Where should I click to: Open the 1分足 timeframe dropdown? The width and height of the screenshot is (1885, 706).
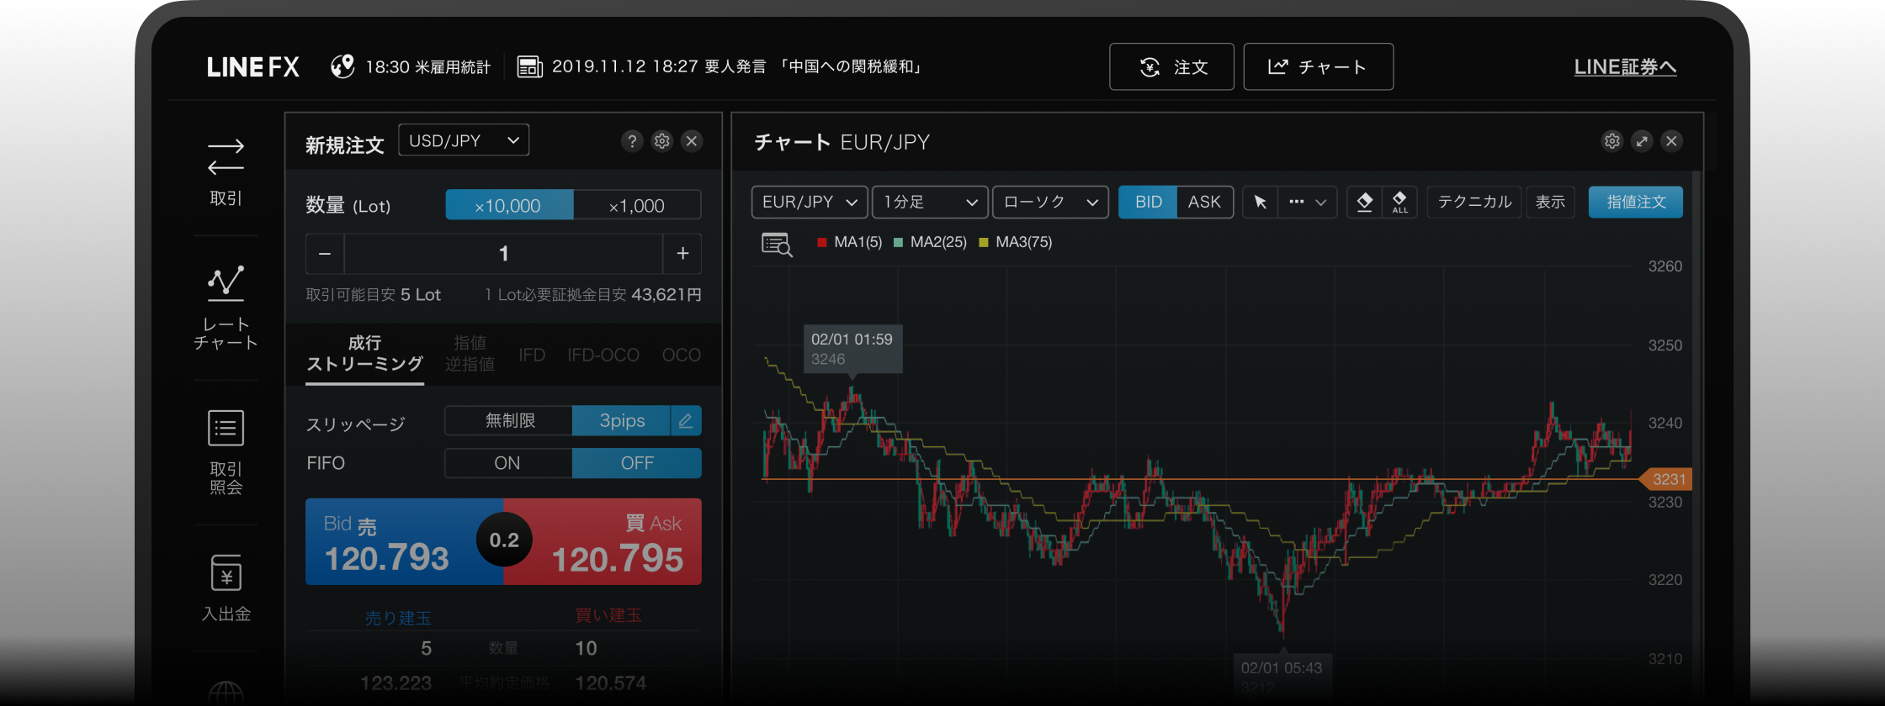[930, 202]
